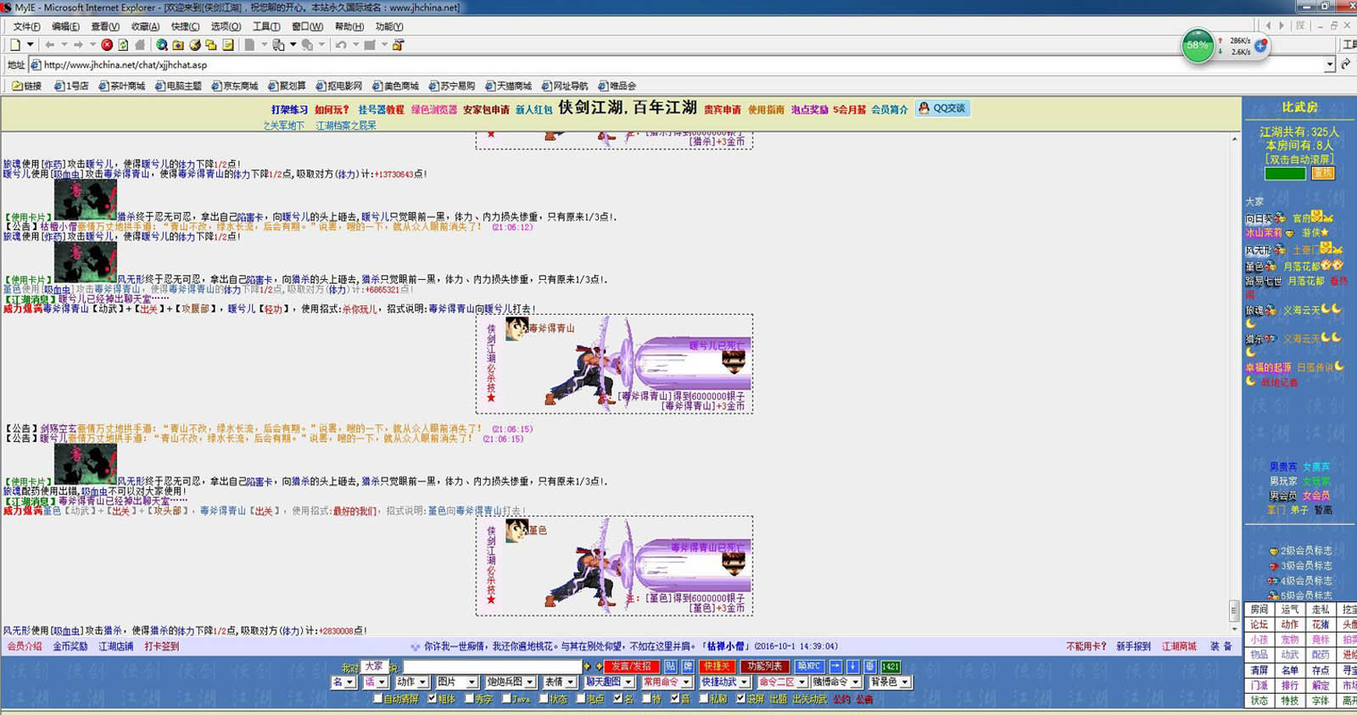Click the red 发言/发招 button
The image size is (1357, 715).
click(x=631, y=667)
